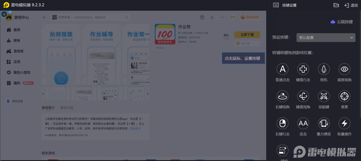The height and width of the screenshot is (161, 361).
Task: Show next screenshot thumbnails arrow
Action: click(148, 94)
